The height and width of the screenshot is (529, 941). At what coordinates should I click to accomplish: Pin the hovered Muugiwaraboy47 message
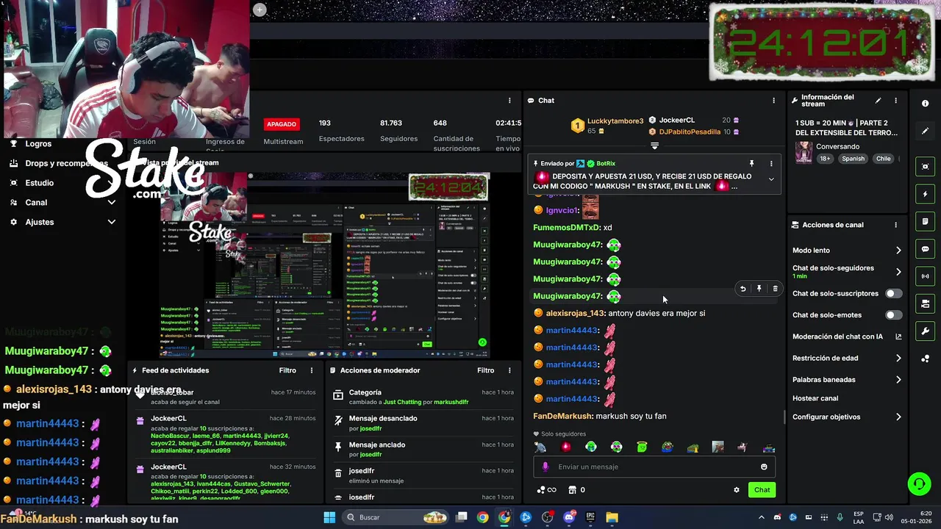coord(759,289)
